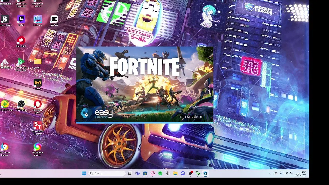Screen dimensions: 329x185
Task: Open Task View from the taskbar
Action: pyautogui.click(x=130, y=173)
